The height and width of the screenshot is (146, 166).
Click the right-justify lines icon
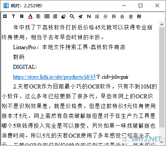pos(55,16)
